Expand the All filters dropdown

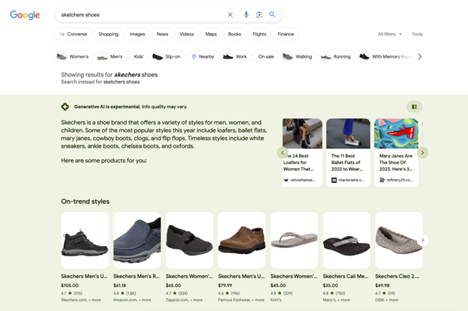click(x=390, y=34)
